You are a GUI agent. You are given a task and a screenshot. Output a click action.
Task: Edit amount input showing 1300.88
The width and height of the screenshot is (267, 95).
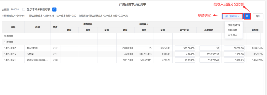point(234,54)
